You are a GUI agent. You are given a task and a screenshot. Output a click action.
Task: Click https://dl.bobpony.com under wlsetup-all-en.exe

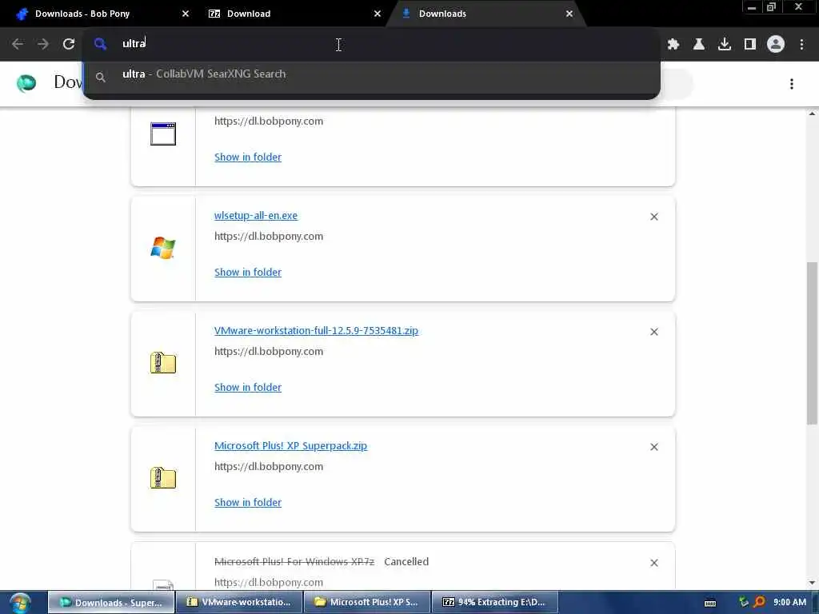[x=269, y=237]
